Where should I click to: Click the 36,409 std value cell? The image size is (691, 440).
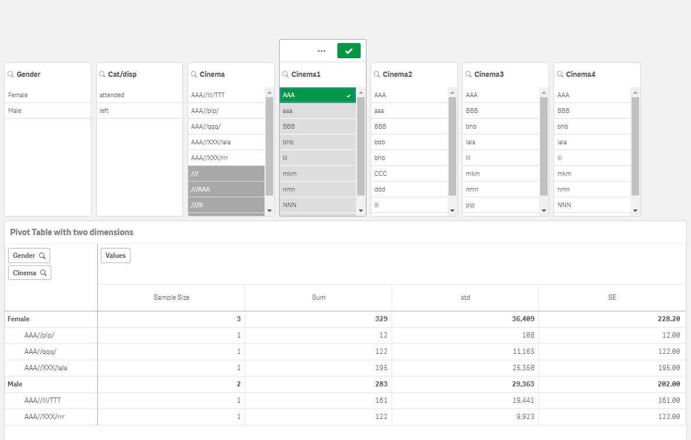click(466, 319)
